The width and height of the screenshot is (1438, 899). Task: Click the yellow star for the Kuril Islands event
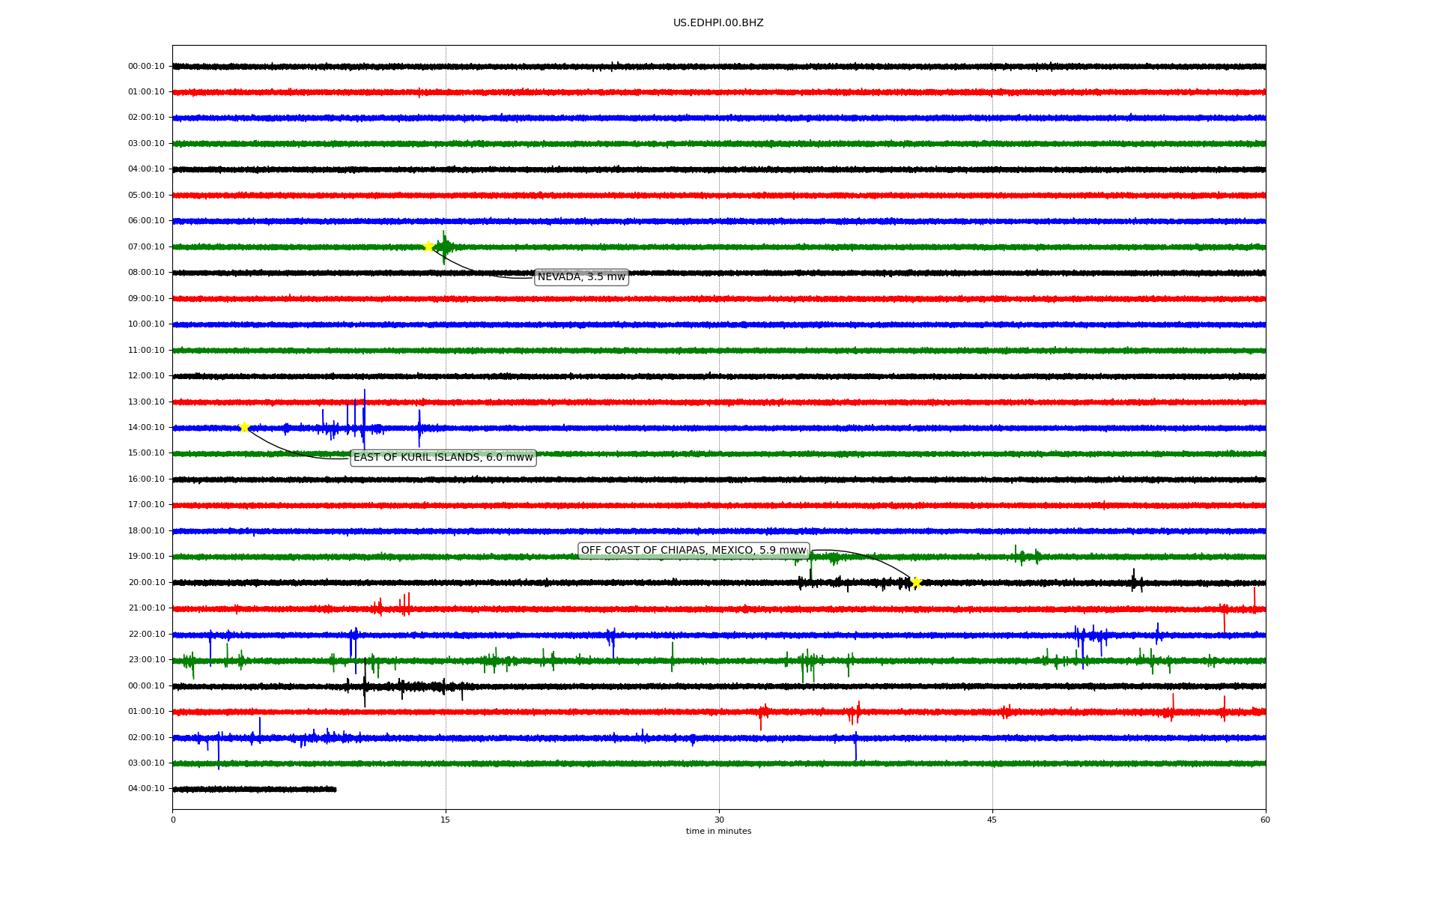pos(244,427)
